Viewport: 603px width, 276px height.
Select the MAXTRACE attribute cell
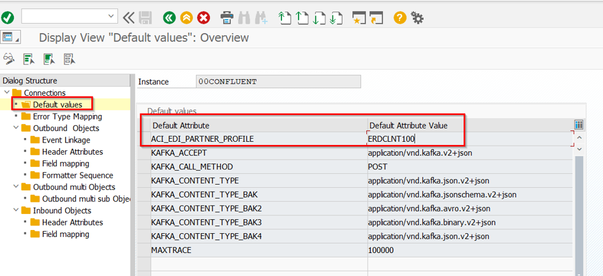tap(259, 250)
